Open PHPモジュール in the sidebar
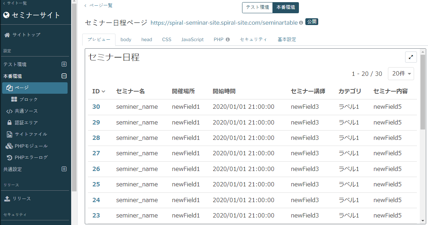This screenshot has height=225, width=428. tap(26, 146)
